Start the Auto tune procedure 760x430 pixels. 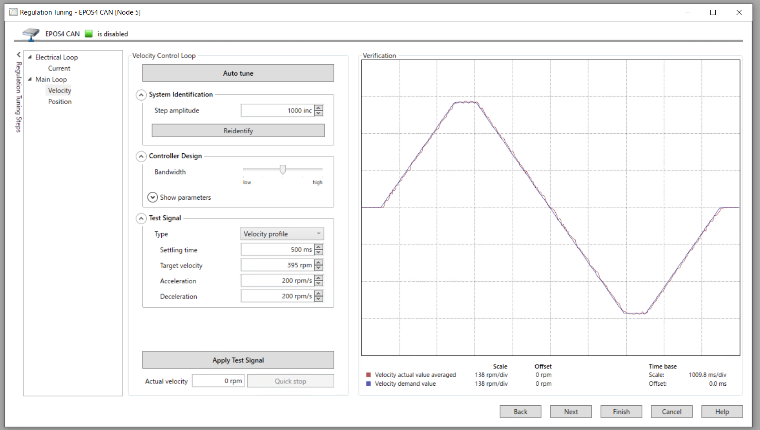(x=238, y=73)
